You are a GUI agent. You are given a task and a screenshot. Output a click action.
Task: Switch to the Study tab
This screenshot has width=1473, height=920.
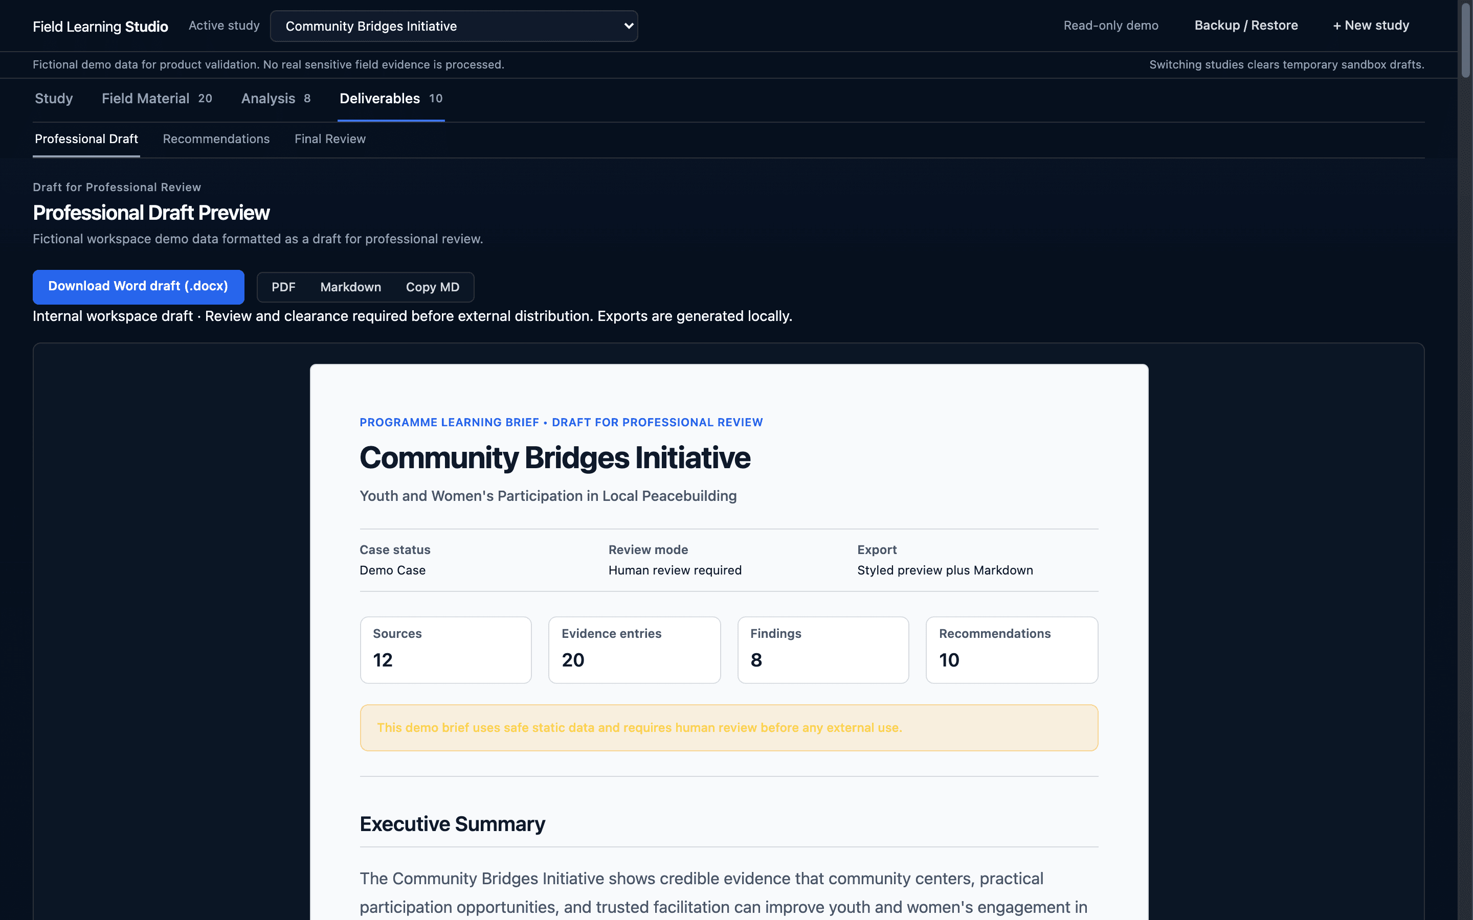54,99
